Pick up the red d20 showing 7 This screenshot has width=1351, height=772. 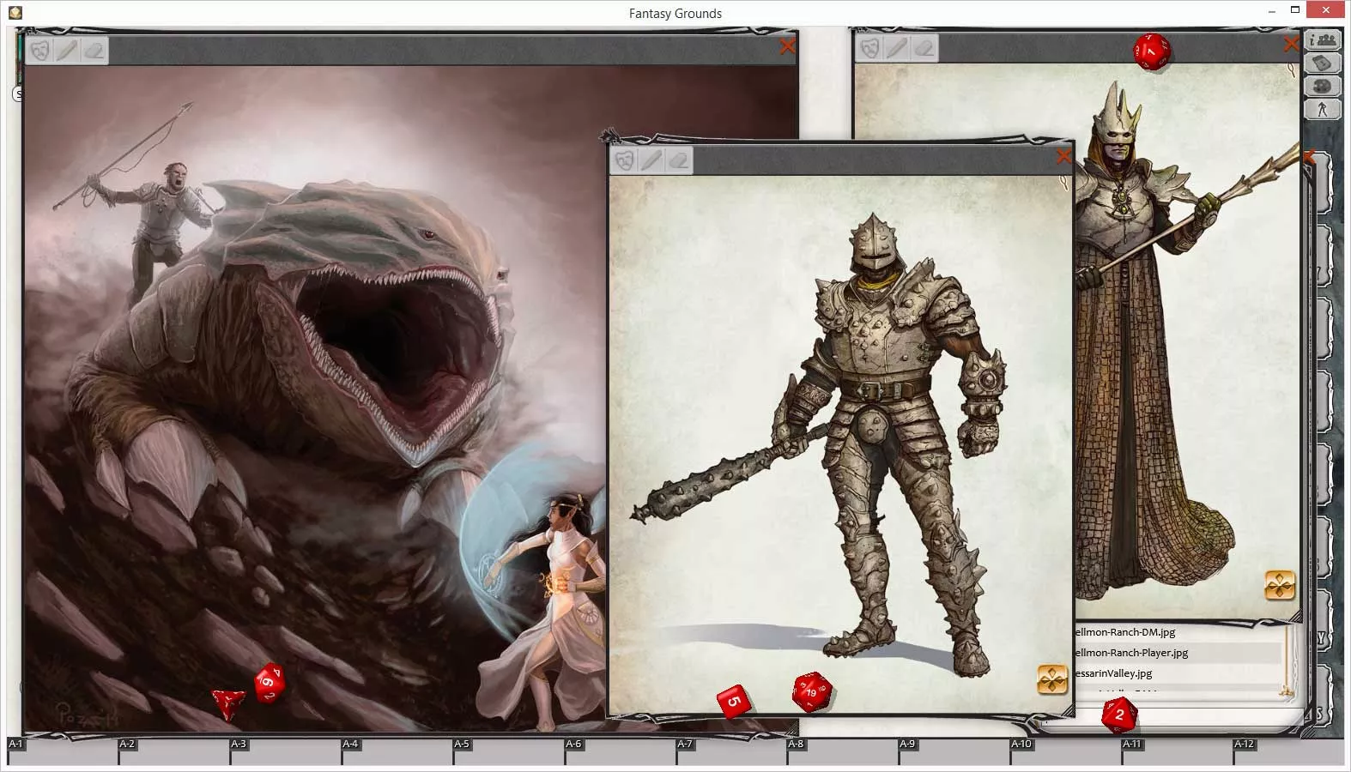coord(1151,51)
